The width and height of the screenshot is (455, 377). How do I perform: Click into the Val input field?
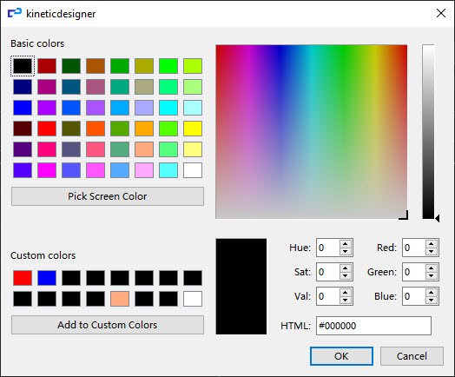pos(328,296)
